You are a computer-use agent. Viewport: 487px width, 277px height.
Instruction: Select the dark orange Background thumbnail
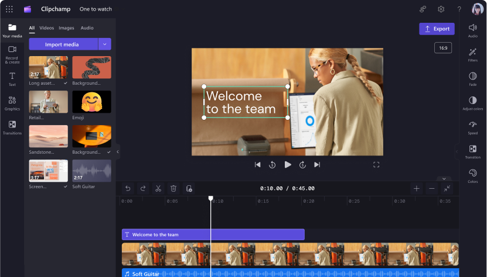pyautogui.click(x=91, y=136)
